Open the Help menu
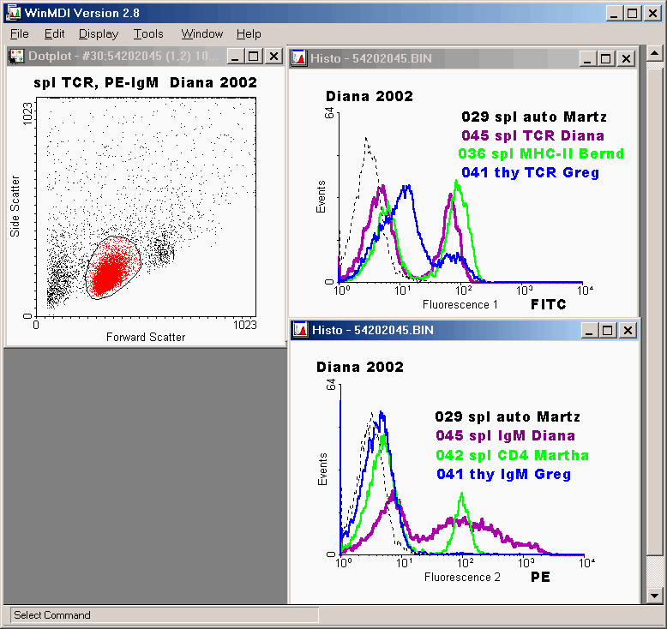This screenshot has width=667, height=629. point(249,34)
